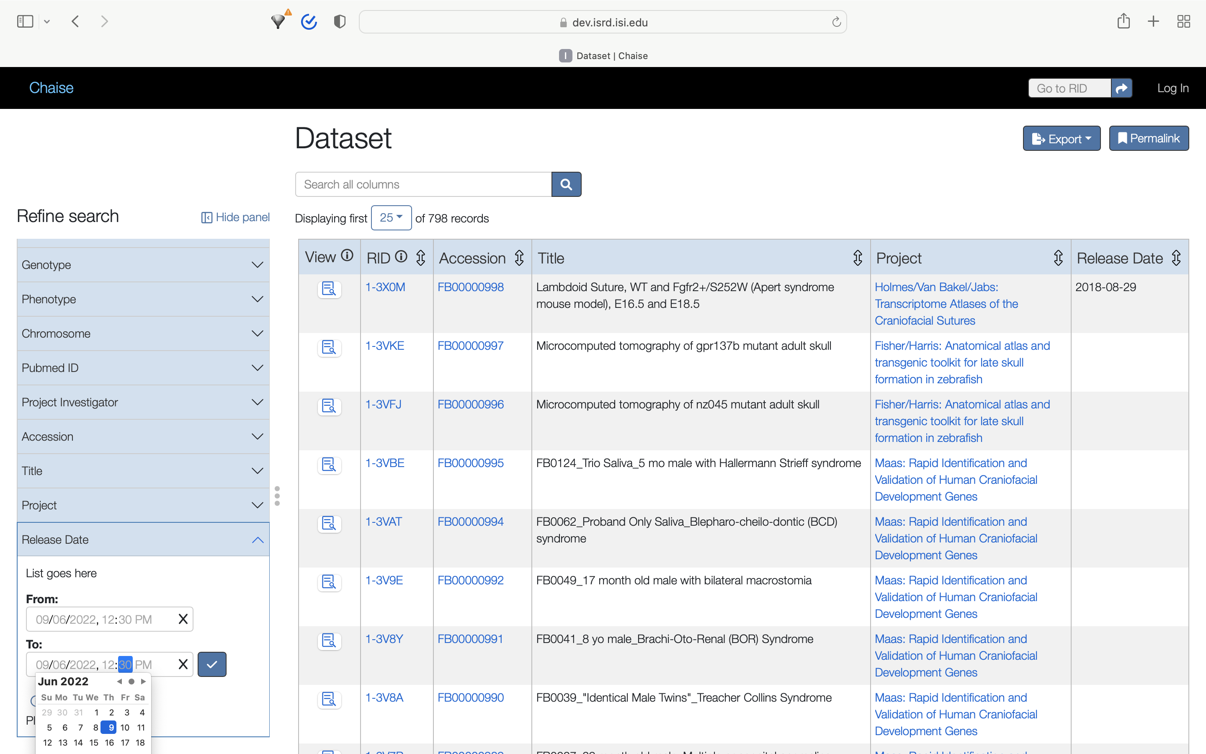The image size is (1206, 754).
Task: Sort by Release Date column
Action: pyautogui.click(x=1176, y=258)
